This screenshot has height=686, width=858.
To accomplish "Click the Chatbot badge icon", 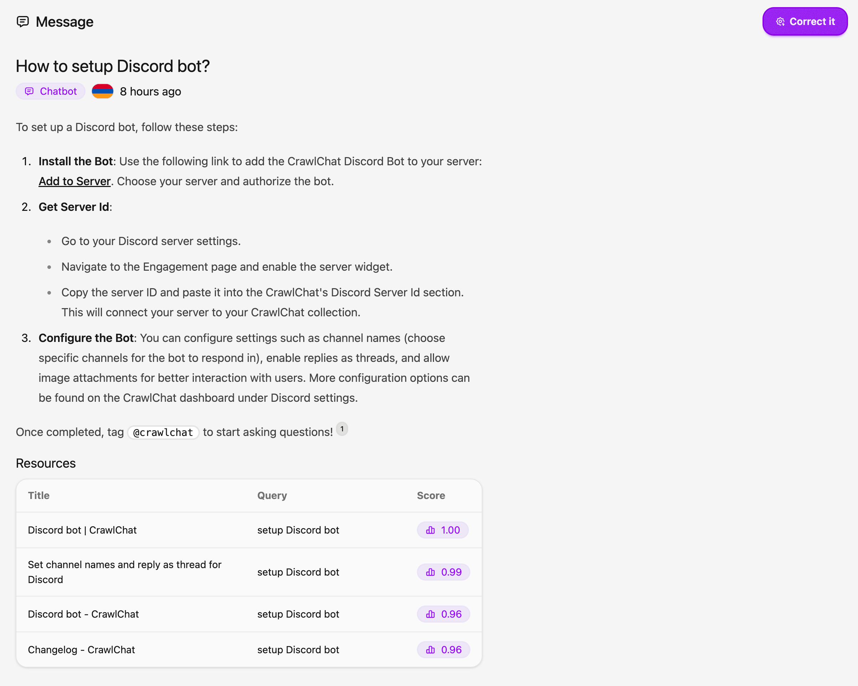I will coord(30,92).
